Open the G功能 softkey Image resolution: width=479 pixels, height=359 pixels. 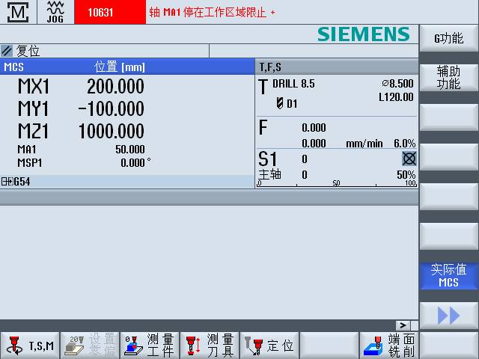[448, 39]
